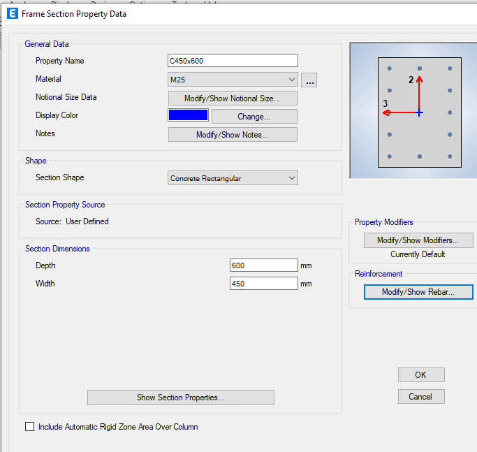Edit the Property Name field C450x600

[x=233, y=61]
